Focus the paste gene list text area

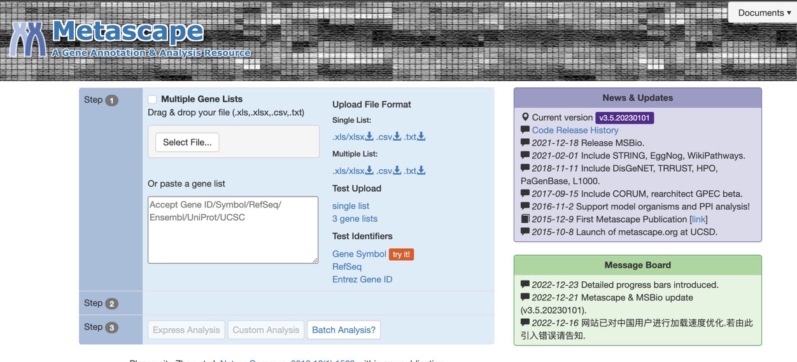pyautogui.click(x=233, y=230)
